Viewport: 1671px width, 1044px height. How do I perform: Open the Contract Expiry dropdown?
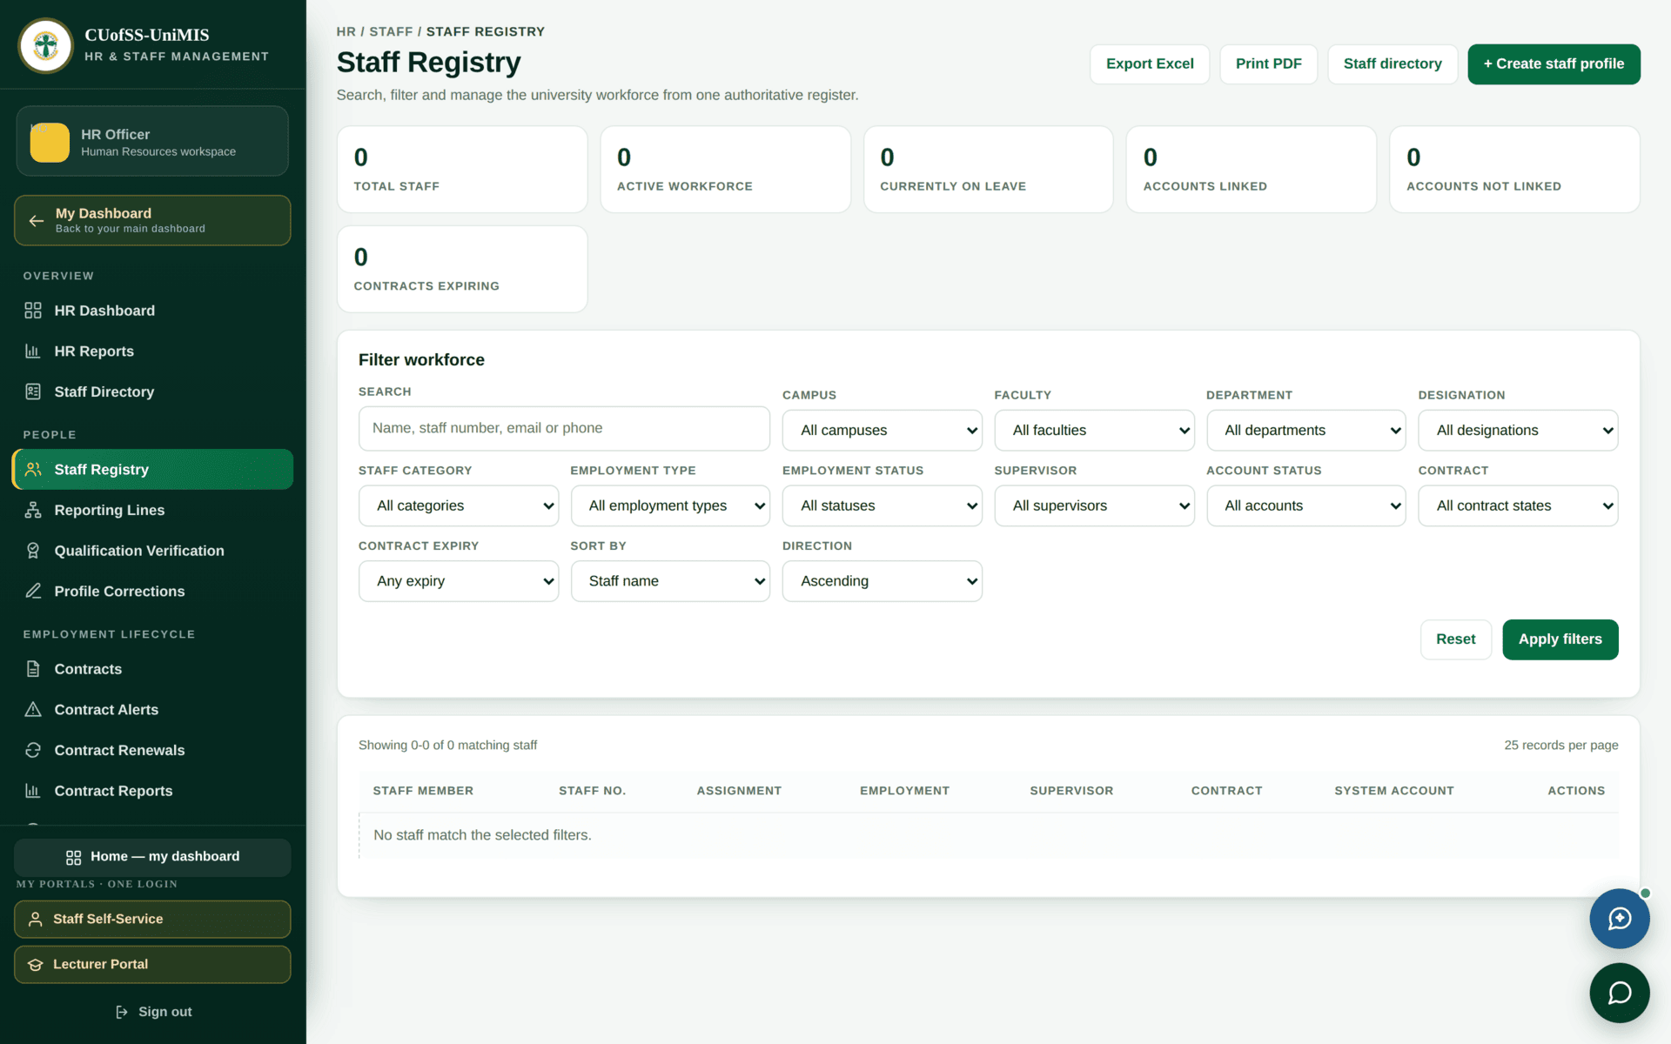459,581
